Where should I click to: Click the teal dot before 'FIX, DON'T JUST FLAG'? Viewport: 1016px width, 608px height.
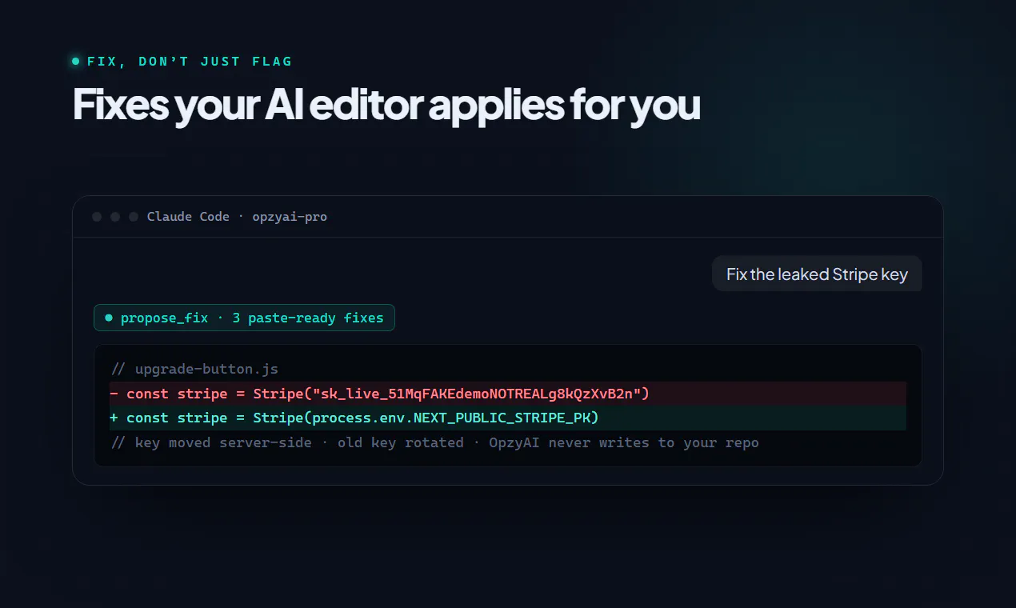coord(76,61)
